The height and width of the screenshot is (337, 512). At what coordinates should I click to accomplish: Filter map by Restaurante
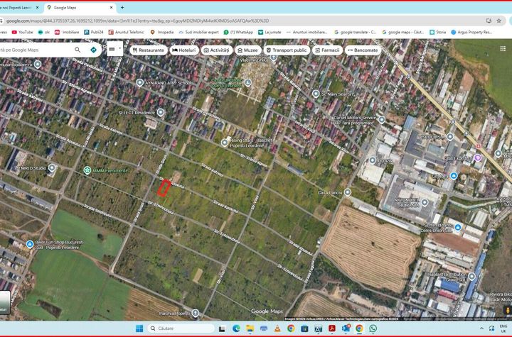149,50
